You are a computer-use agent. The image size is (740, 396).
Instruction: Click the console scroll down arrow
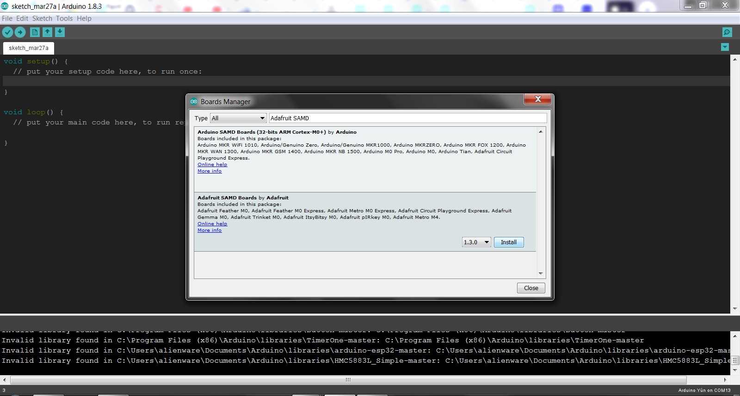tap(735, 370)
